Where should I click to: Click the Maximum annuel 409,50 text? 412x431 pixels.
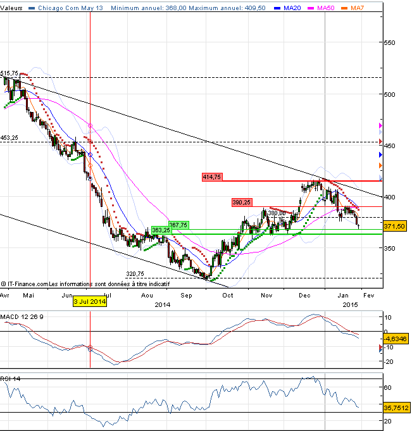(227, 8)
